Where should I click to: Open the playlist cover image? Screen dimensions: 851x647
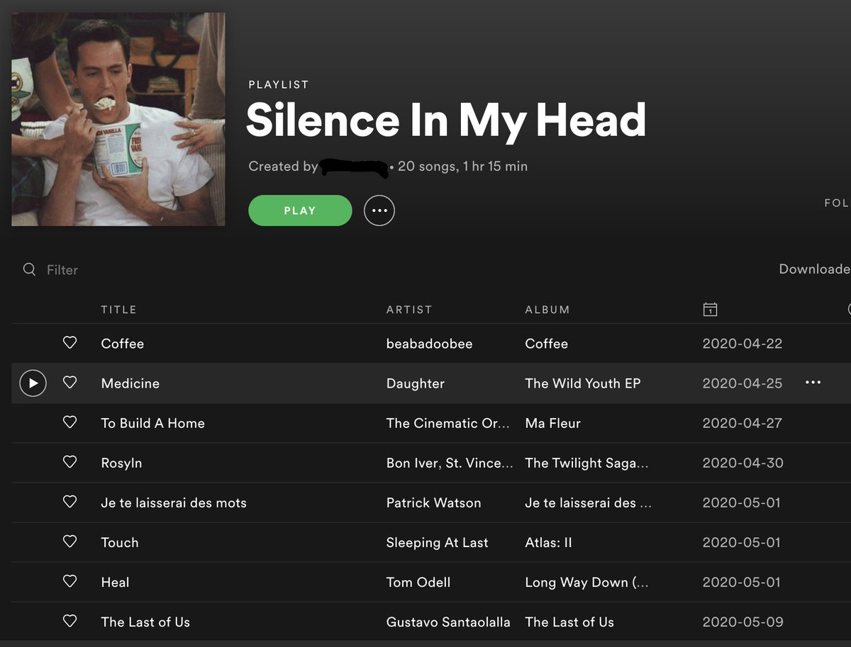[x=118, y=119]
